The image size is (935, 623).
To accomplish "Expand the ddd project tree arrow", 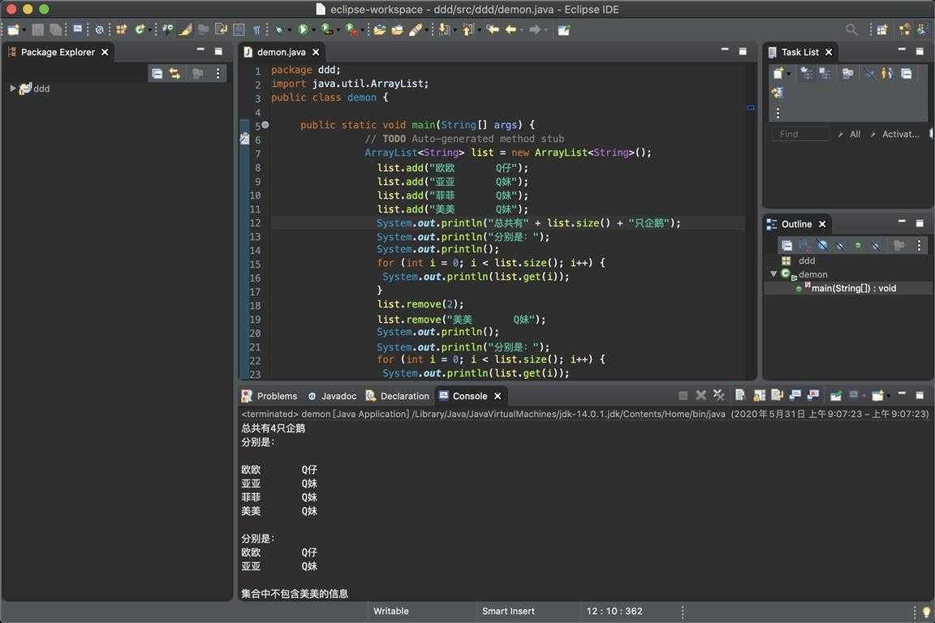I will tap(12, 88).
